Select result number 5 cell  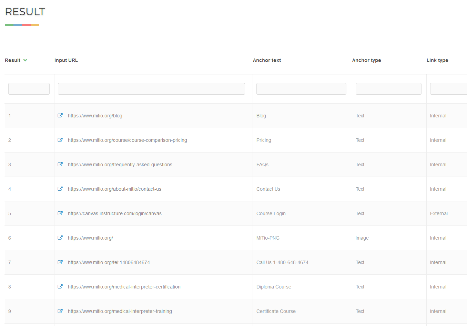pyautogui.click(x=10, y=213)
